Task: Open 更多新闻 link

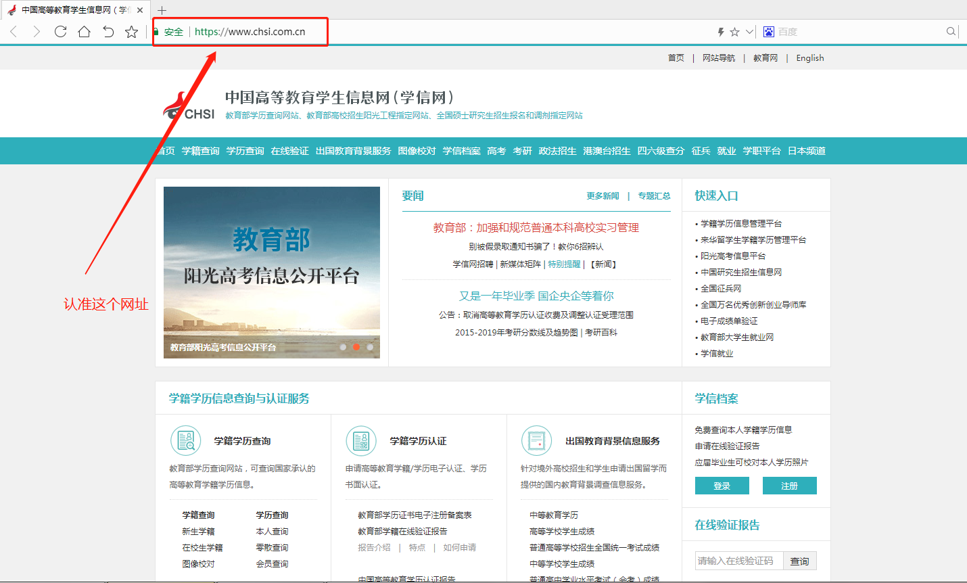Action: tap(603, 196)
